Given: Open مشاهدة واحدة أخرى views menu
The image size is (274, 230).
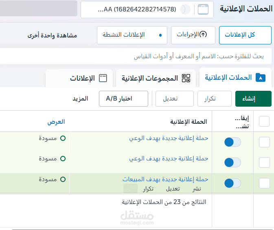Looking at the screenshot, I should [x=52, y=35].
